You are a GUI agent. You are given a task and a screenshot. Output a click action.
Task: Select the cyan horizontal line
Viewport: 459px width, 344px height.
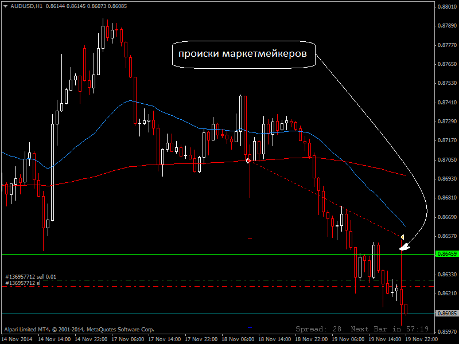click(x=218, y=314)
